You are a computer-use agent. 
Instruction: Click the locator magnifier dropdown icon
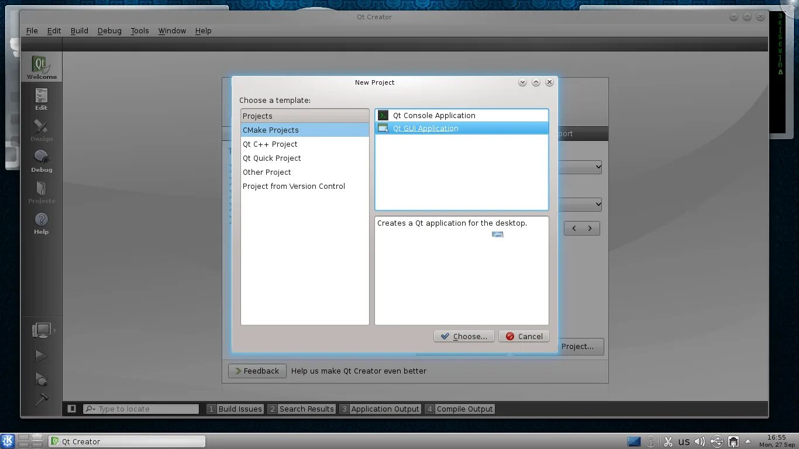tap(90, 409)
